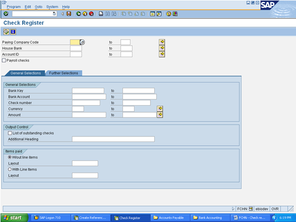Switch to the General Selections tab
The image size is (296, 222).
point(26,73)
